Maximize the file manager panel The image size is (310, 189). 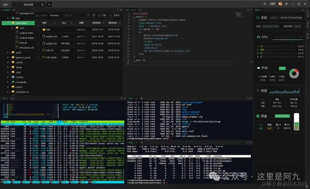click(118, 10)
